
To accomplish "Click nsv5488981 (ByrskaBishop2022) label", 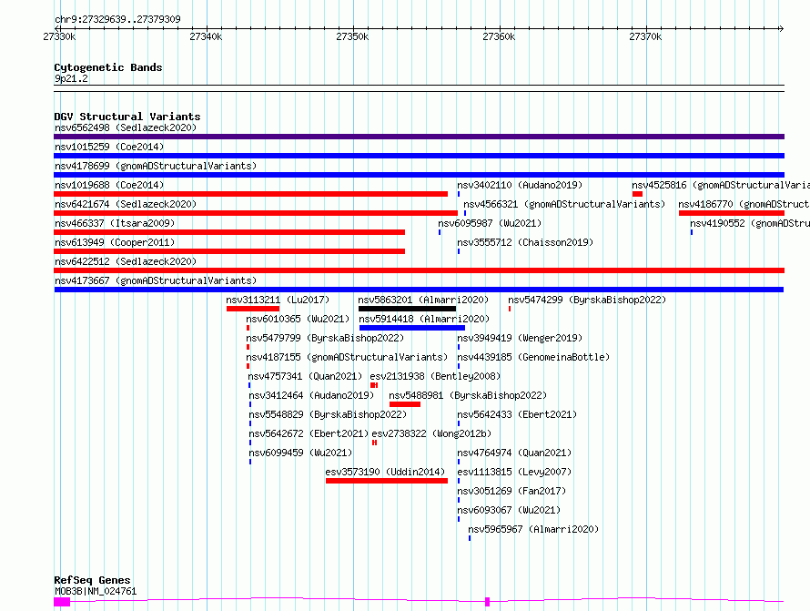I will [468, 395].
